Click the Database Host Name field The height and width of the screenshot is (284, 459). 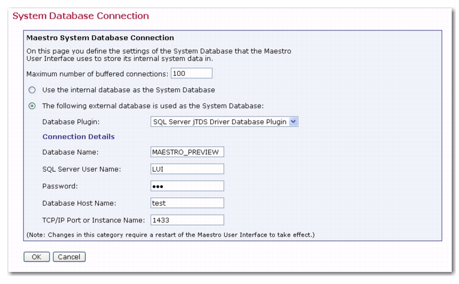(x=188, y=203)
